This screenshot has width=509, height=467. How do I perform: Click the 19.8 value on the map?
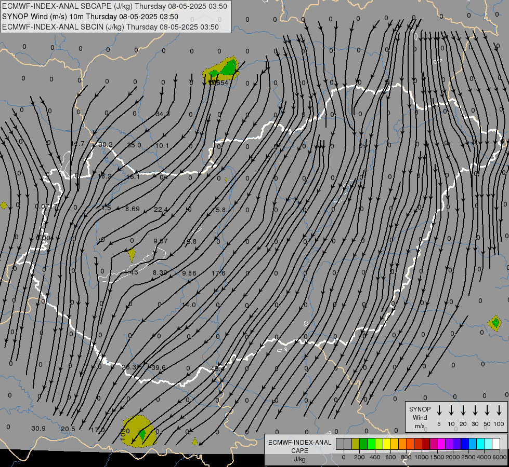(190, 241)
